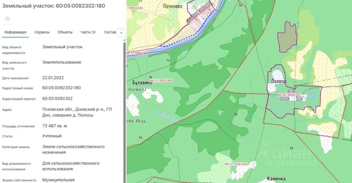352x183 pixels.
Task: Add parcel to favorites with star icon
Action: coord(8,19)
